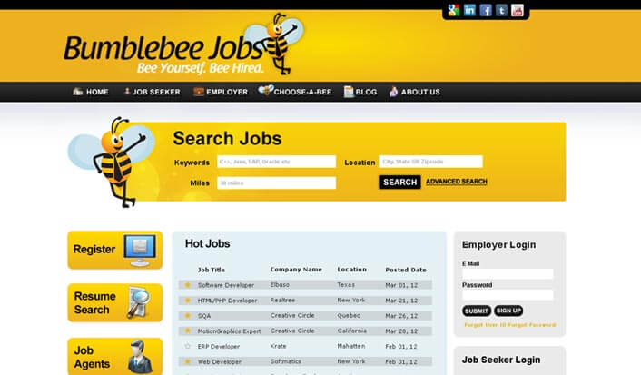
Task: Open the Facebook social icon
Action: [485, 10]
